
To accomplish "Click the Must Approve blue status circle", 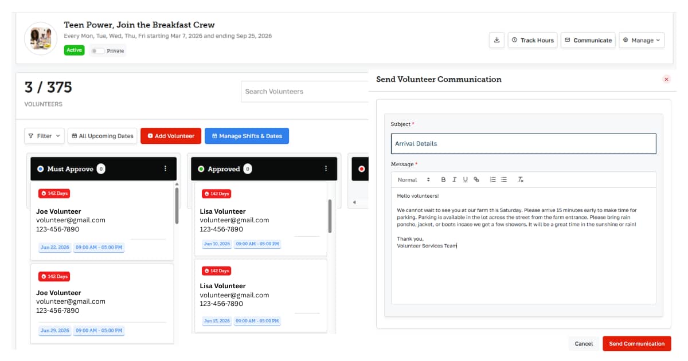I will (x=40, y=169).
